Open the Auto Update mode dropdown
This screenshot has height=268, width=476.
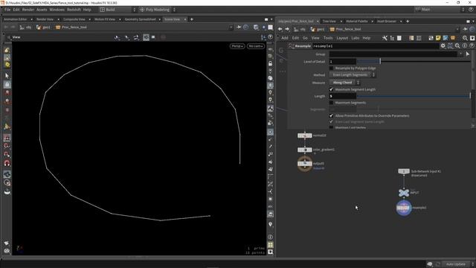472,264
